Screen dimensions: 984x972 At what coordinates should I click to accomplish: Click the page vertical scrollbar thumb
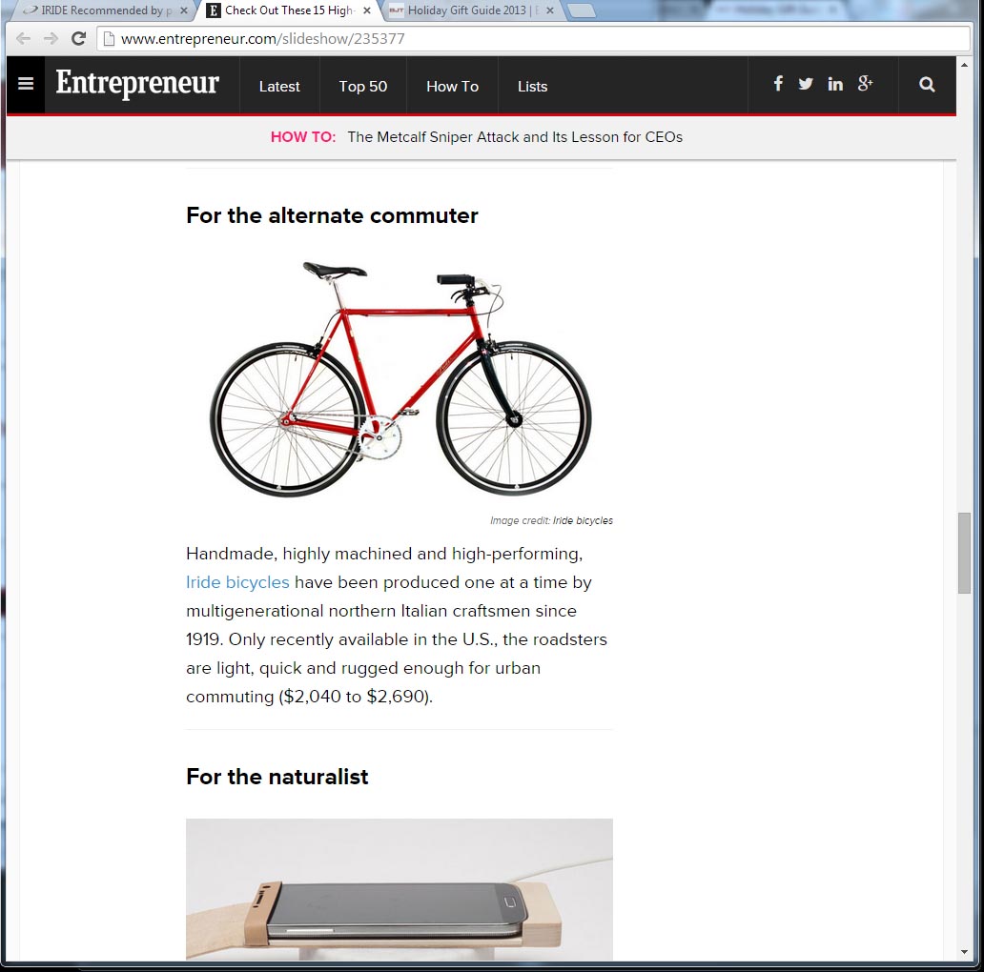pos(964,553)
